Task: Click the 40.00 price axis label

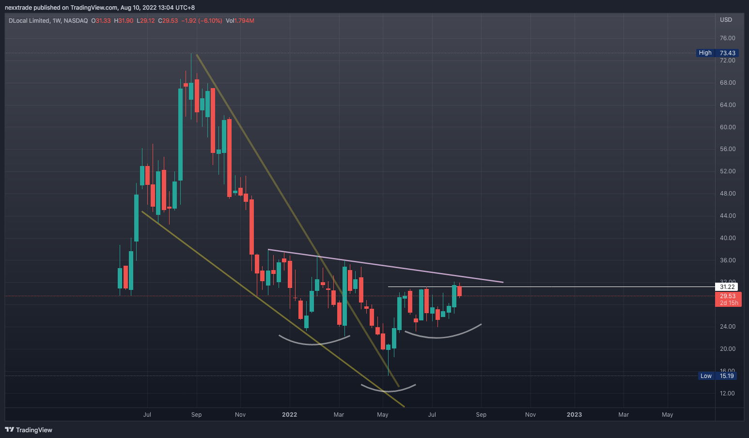Action: point(727,238)
